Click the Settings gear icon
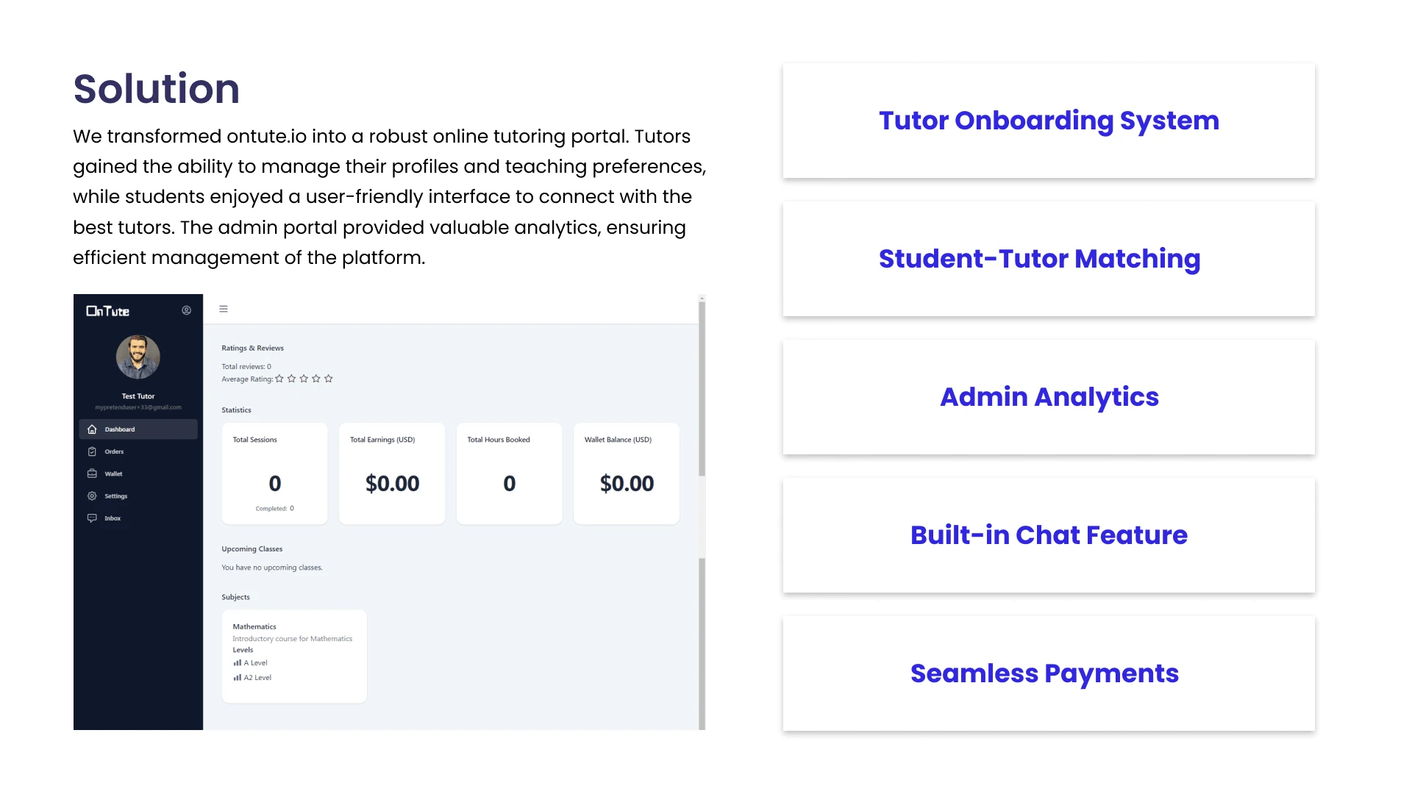The width and height of the screenshot is (1412, 794). pyautogui.click(x=92, y=496)
